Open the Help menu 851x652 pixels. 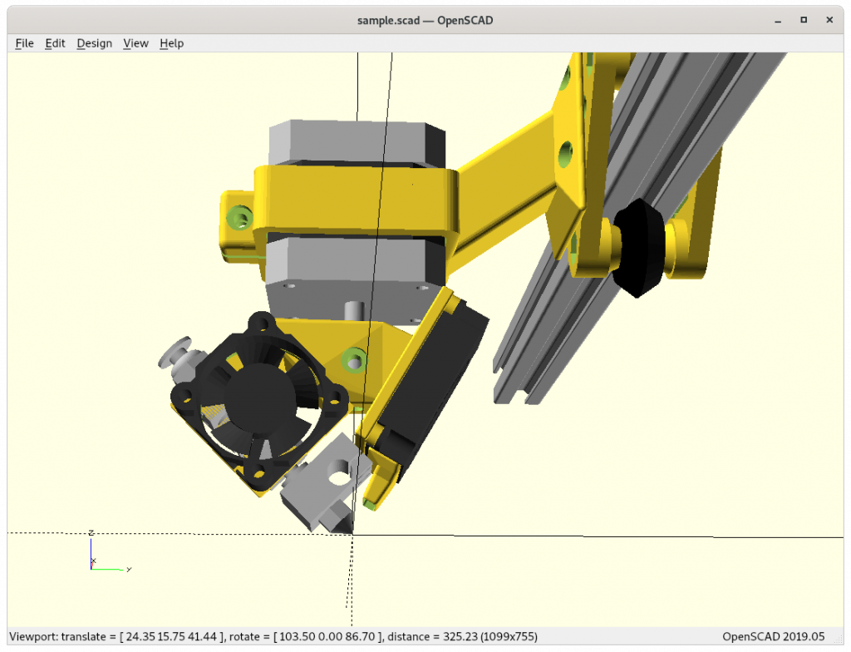pos(171,43)
